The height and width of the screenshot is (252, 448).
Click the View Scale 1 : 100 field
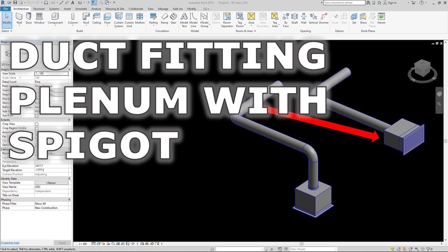click(51, 73)
